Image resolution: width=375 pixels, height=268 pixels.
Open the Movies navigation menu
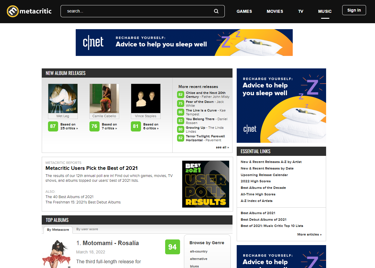tap(275, 11)
